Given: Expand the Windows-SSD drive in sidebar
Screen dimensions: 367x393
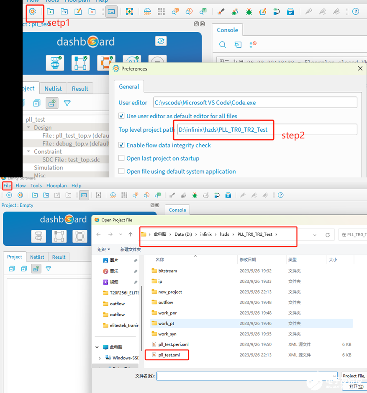Looking at the screenshot, I should tap(100, 358).
